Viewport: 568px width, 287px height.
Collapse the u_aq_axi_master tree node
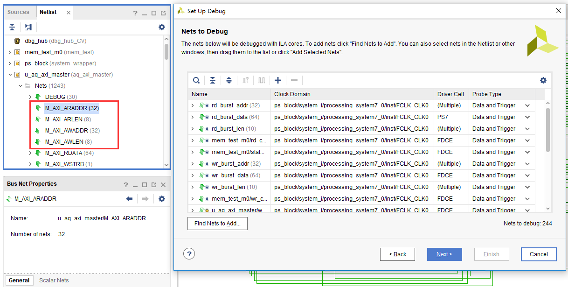pos(10,75)
